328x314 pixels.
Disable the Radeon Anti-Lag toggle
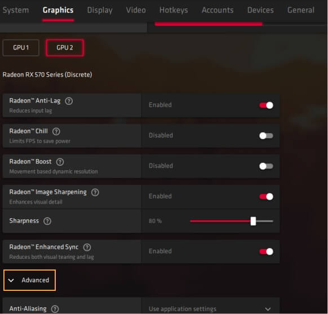tap(266, 105)
